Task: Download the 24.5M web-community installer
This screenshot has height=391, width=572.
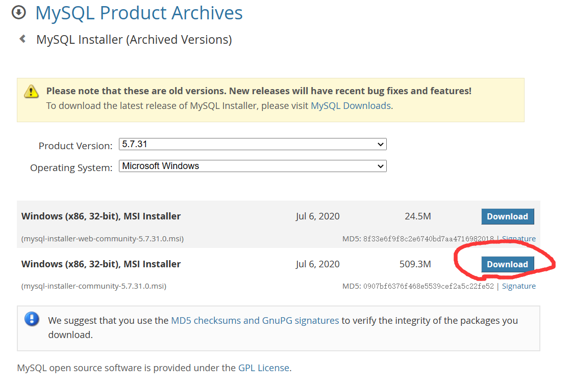Action: pos(507,216)
